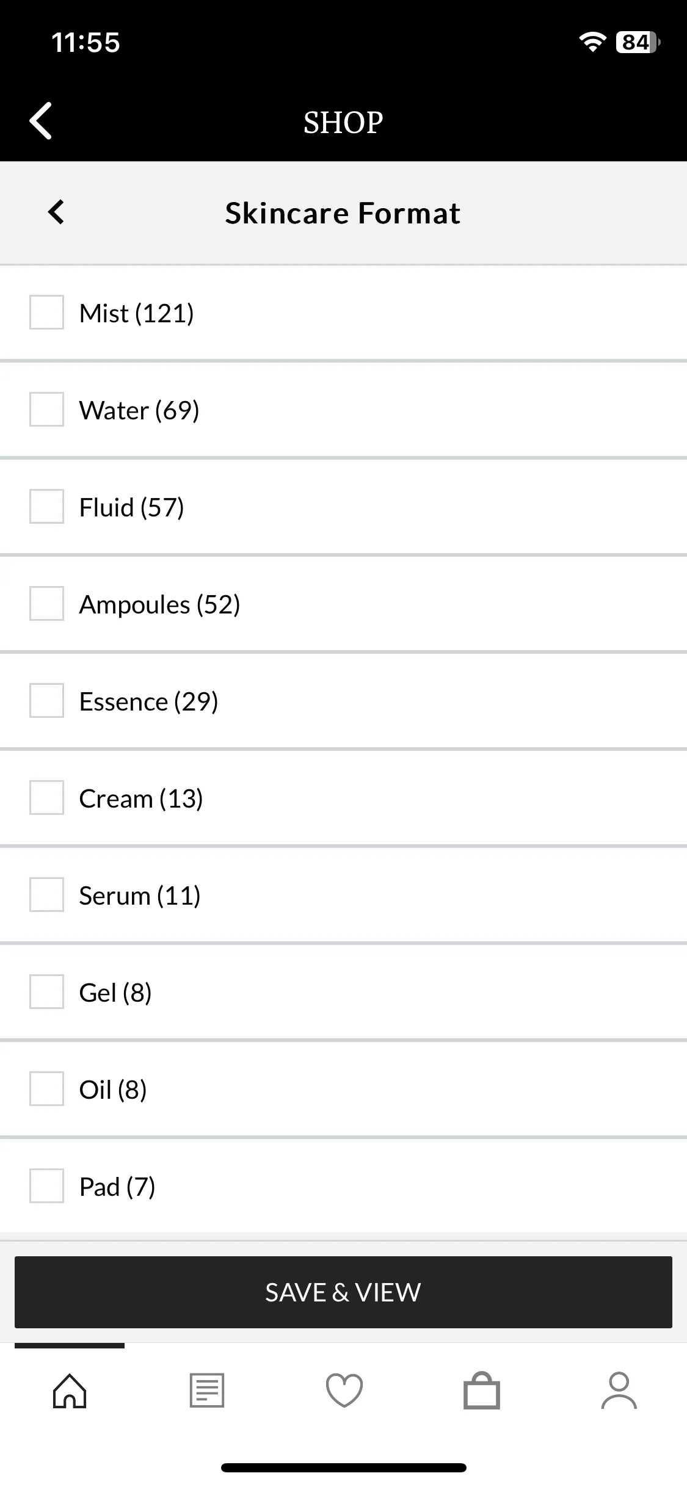Check the Pad (7) checkbox
Viewport: 687px width, 1487px height.
coord(47,1186)
